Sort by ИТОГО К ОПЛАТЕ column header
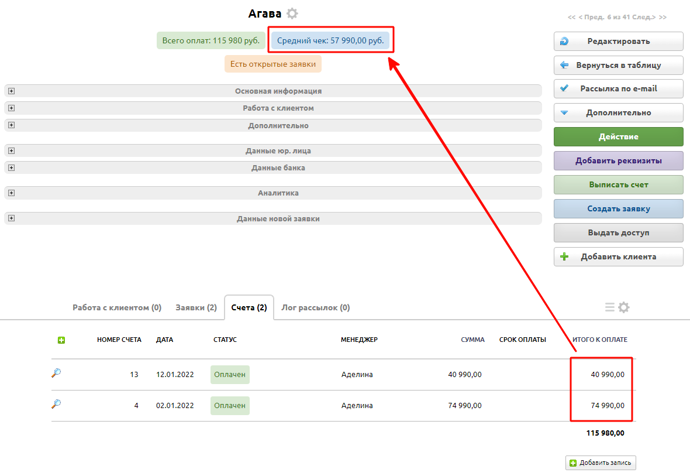690x476 pixels. tap(599, 340)
